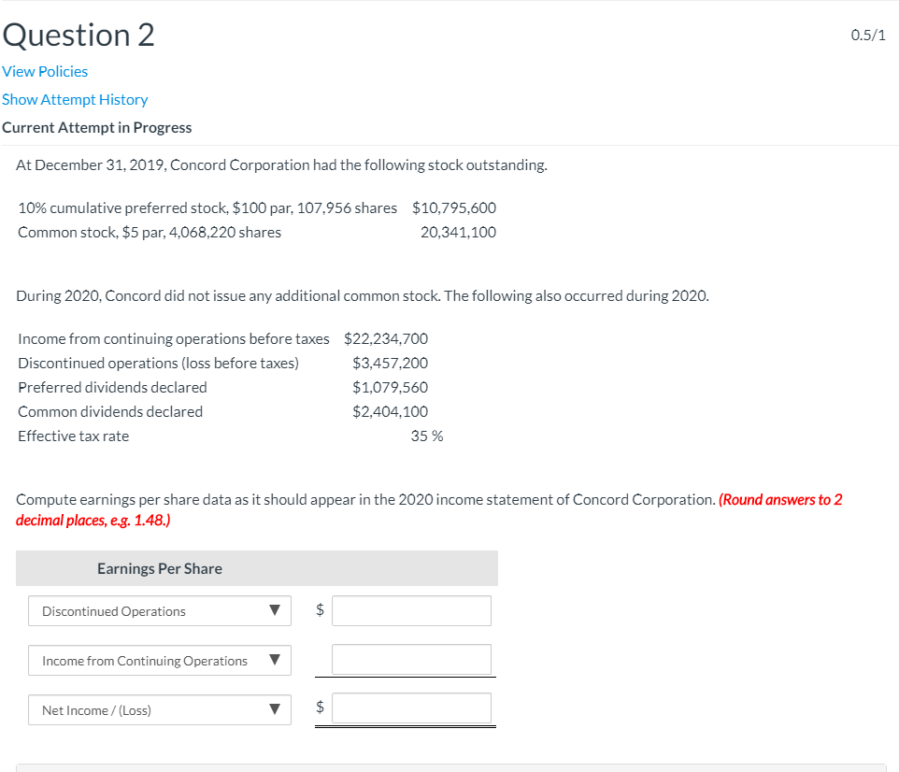
Task: Click the 0.5/1 score text
Action: click(x=868, y=35)
